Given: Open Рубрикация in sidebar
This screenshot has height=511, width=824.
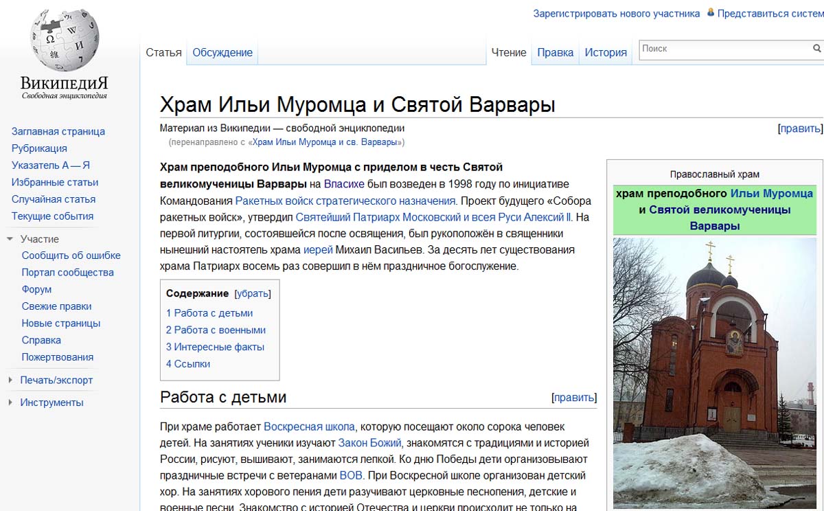Looking at the screenshot, I should pyautogui.click(x=39, y=148).
